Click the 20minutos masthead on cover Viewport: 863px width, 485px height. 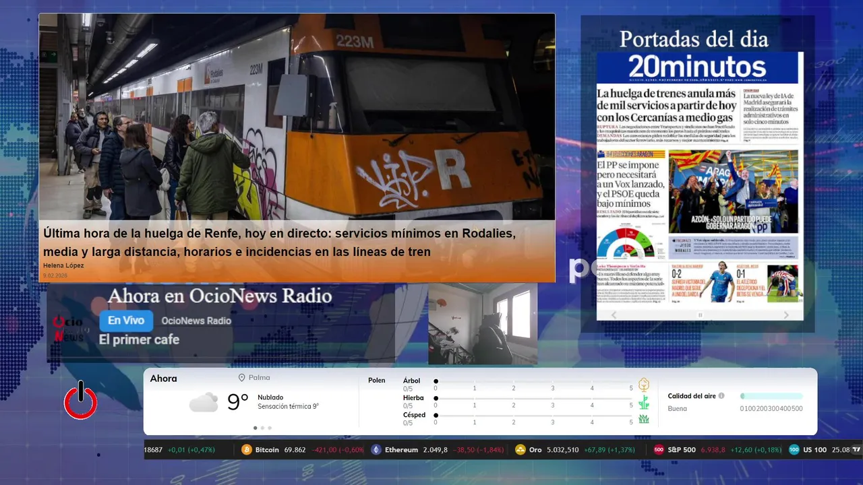(x=697, y=67)
